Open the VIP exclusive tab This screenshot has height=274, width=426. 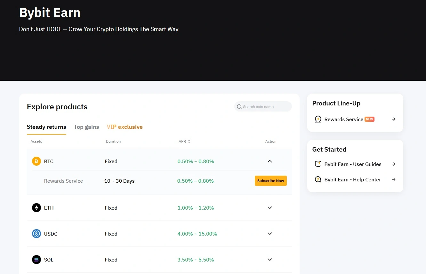(125, 127)
